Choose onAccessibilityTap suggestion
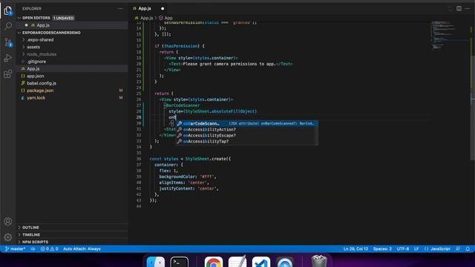 point(247,142)
